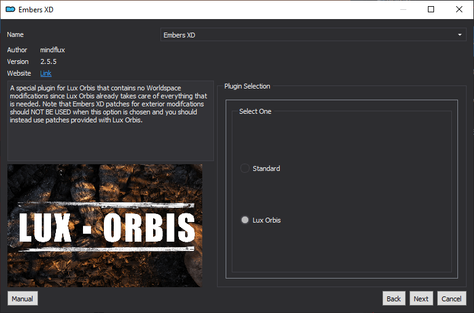
Task: Click the 'Plugin Selection' group label
Action: click(x=247, y=86)
